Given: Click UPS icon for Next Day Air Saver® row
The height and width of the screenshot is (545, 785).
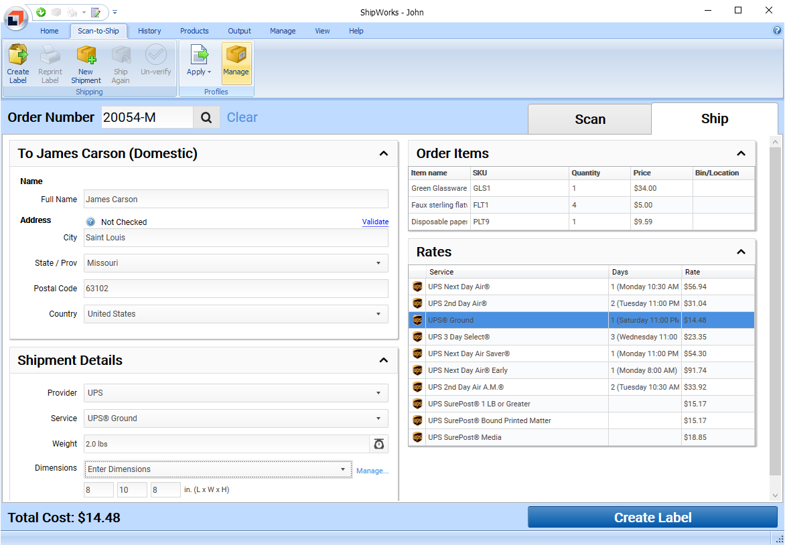Looking at the screenshot, I should pyautogui.click(x=417, y=354).
